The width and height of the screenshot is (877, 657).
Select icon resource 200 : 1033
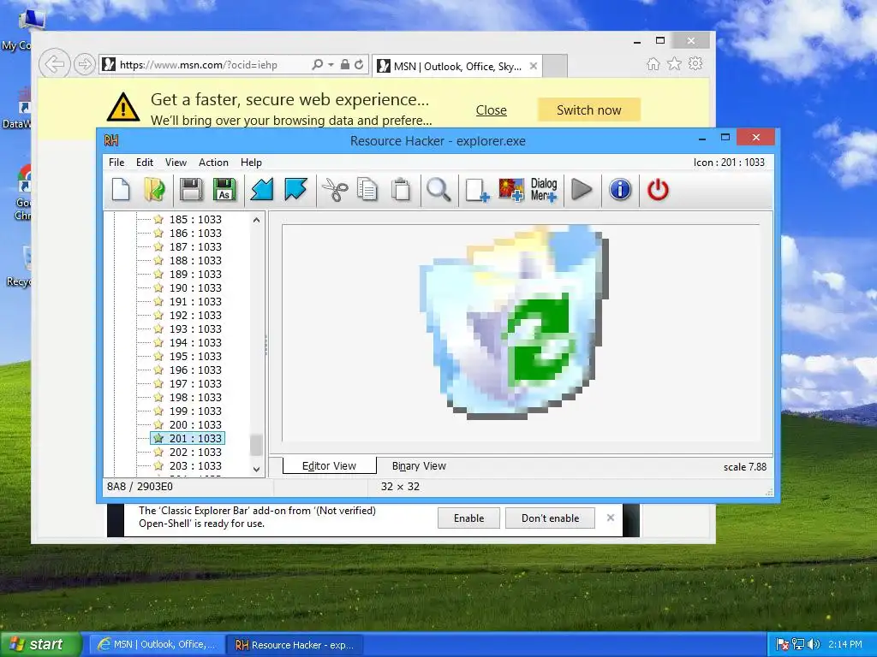click(195, 424)
